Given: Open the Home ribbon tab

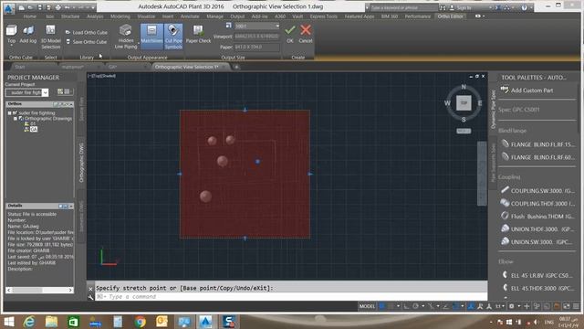Looking at the screenshot, I should tap(30, 16).
